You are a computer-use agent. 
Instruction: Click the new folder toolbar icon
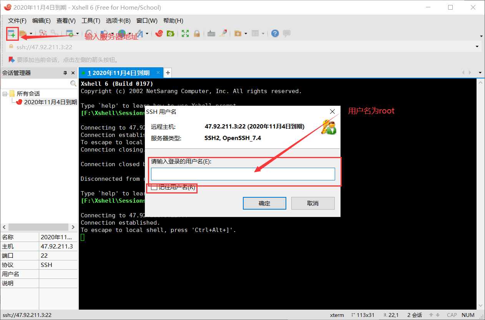238,34
